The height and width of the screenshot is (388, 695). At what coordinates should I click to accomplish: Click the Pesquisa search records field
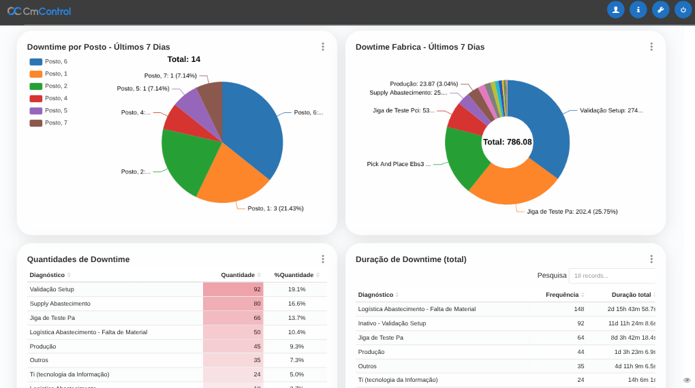coord(611,276)
